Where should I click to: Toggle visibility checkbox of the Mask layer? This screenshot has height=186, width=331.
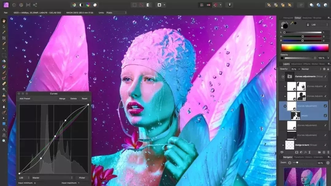point(325,116)
